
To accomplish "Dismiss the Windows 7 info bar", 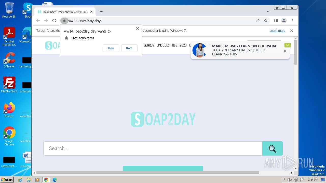I will 292,31.
